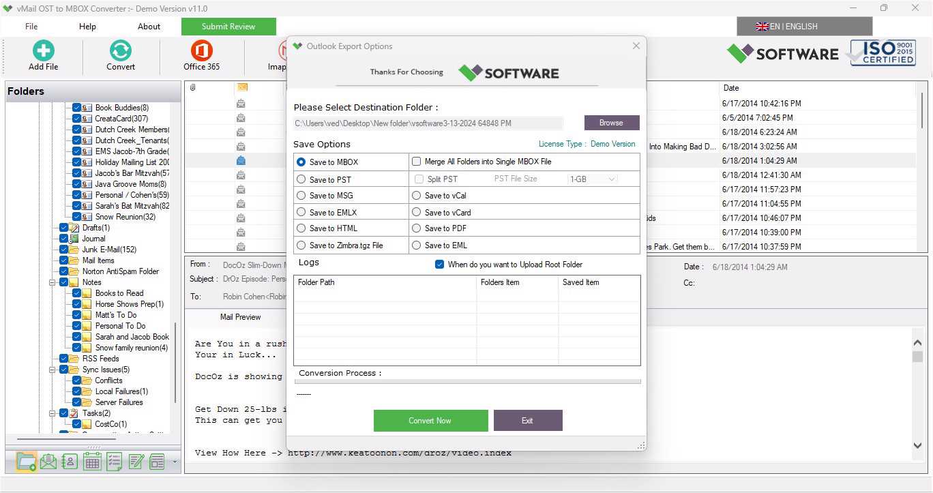Image resolution: width=933 pixels, height=493 pixels.
Task: Click the Book Buddies contact folder icon
Action: [87, 108]
